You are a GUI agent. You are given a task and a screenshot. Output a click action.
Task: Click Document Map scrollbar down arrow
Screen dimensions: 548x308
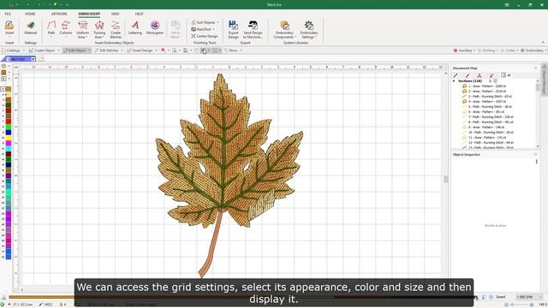538,146
